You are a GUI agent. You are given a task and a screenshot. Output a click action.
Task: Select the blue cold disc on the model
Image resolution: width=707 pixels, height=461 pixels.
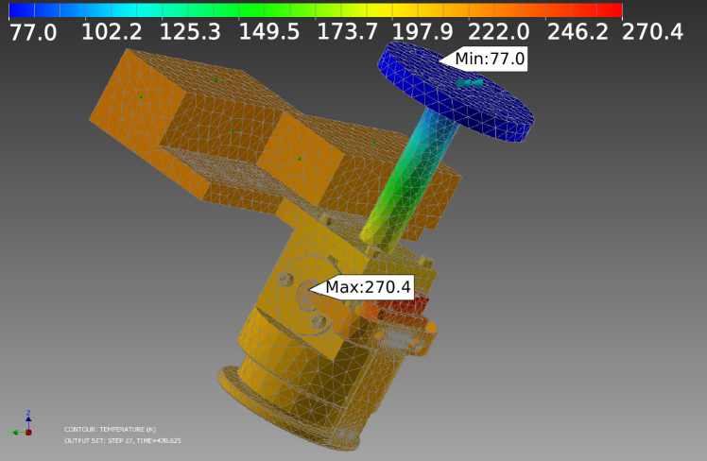456,92
